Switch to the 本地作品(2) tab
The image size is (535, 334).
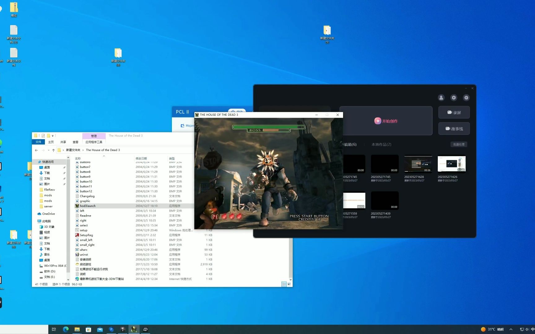(x=381, y=144)
